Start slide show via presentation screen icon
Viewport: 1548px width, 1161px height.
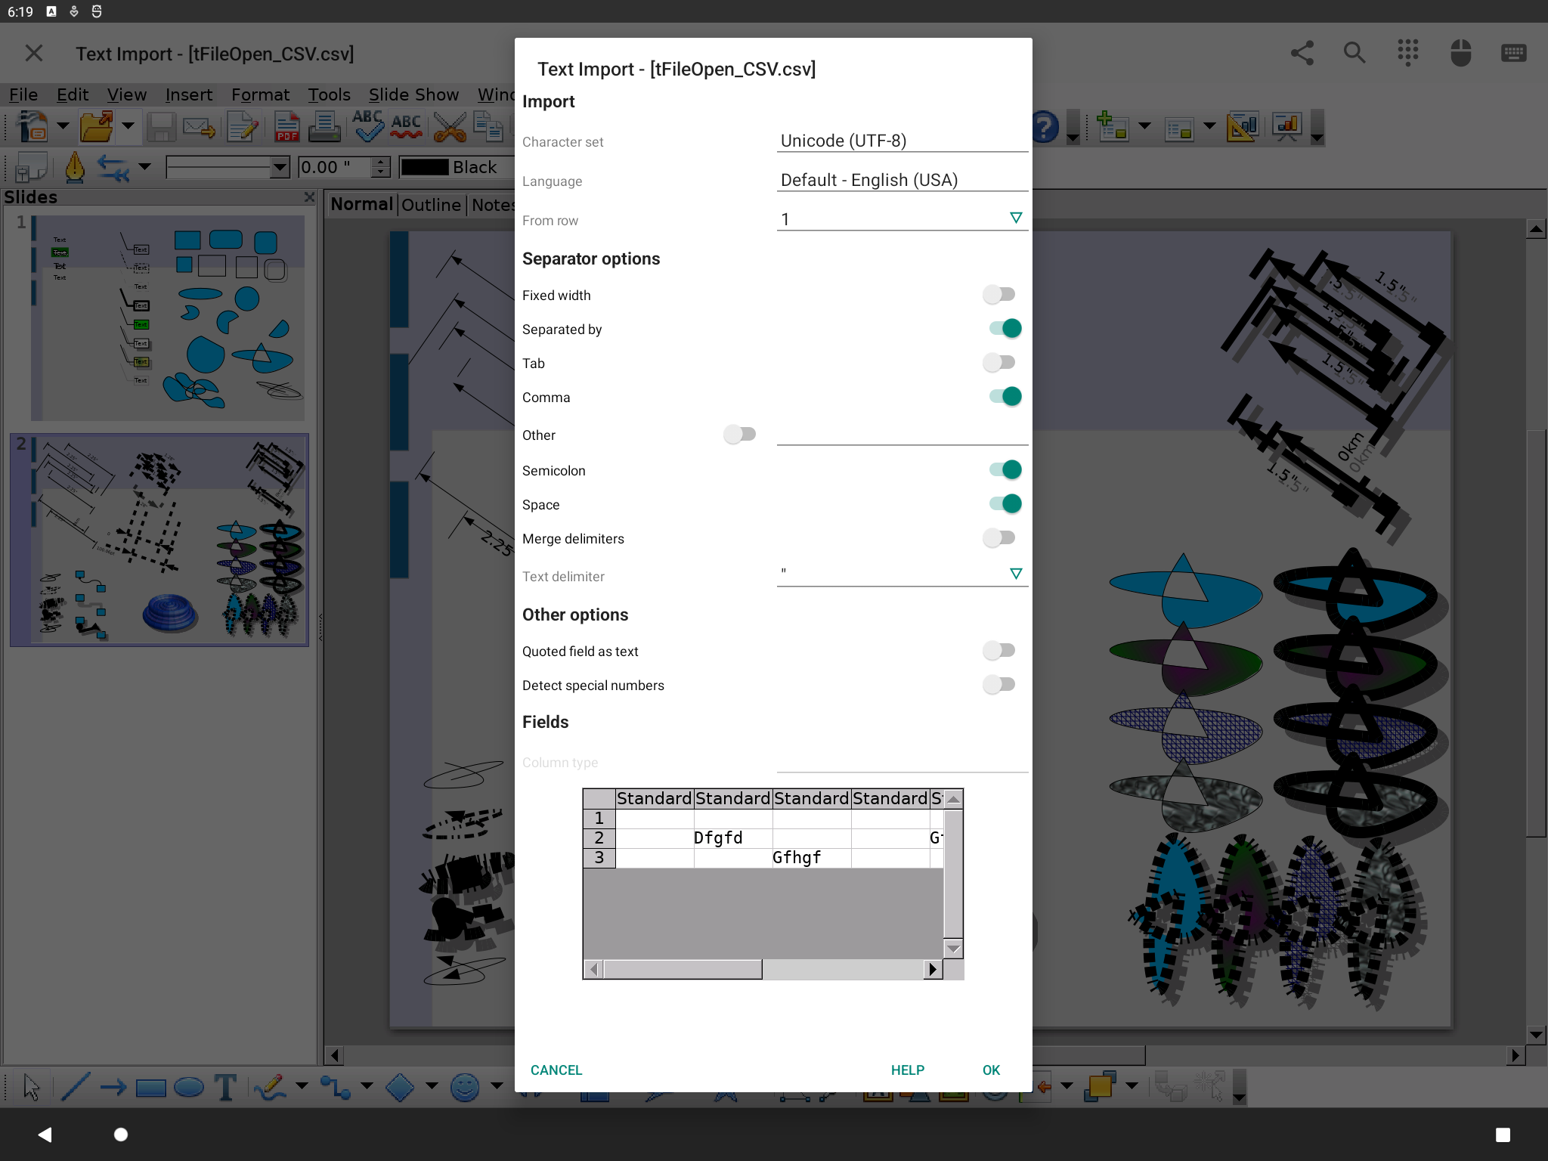pos(1286,126)
